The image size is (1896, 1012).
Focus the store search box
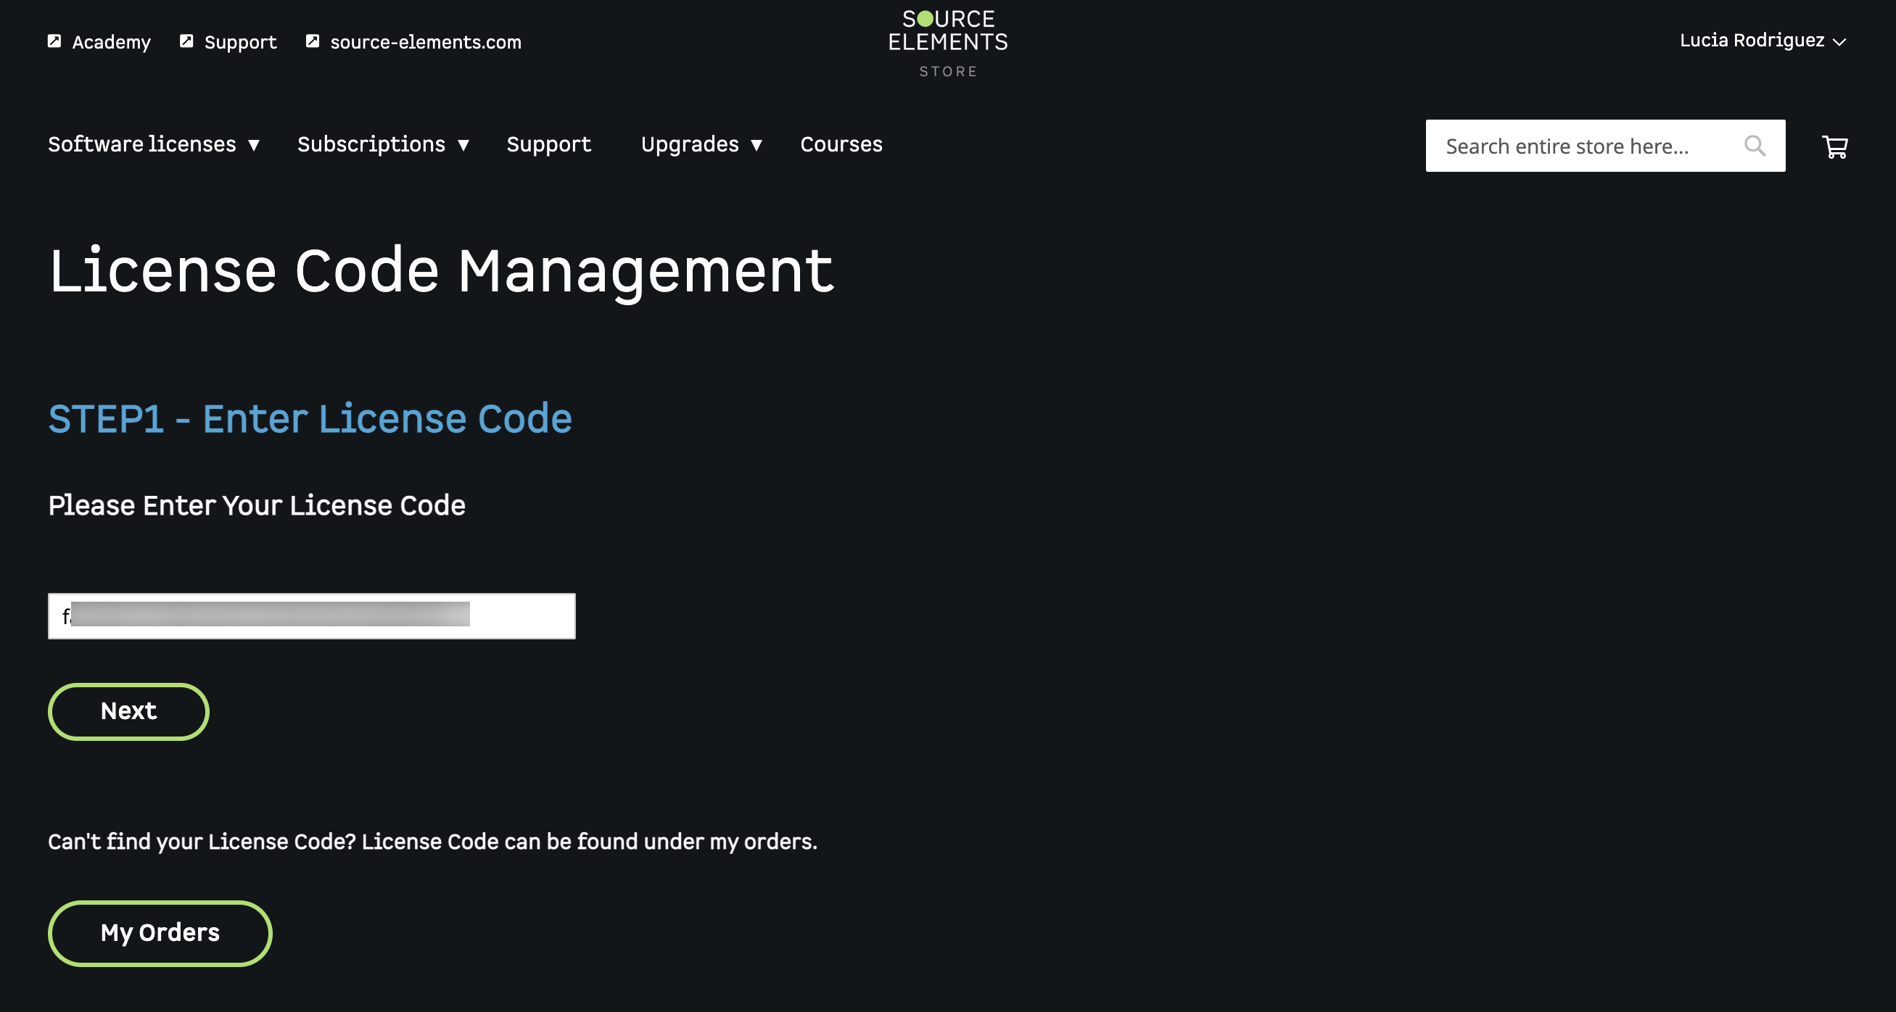point(1583,146)
